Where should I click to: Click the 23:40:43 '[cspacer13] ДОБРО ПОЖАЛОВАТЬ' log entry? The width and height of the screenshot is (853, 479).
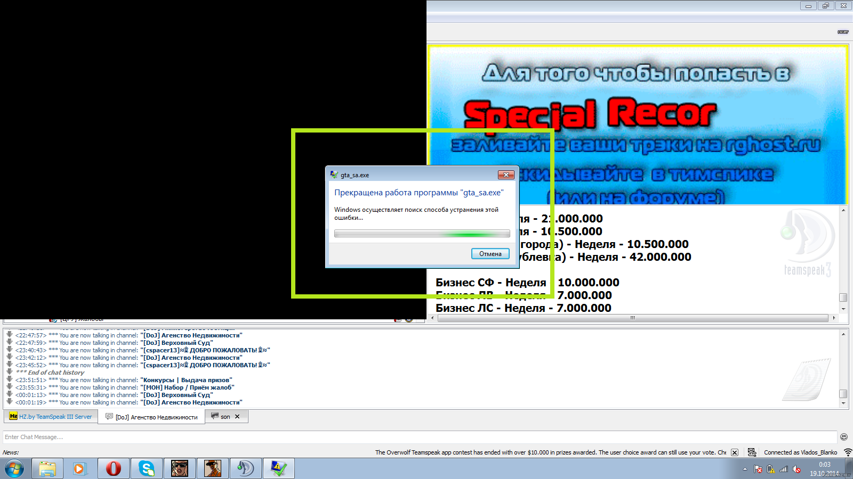point(142,350)
